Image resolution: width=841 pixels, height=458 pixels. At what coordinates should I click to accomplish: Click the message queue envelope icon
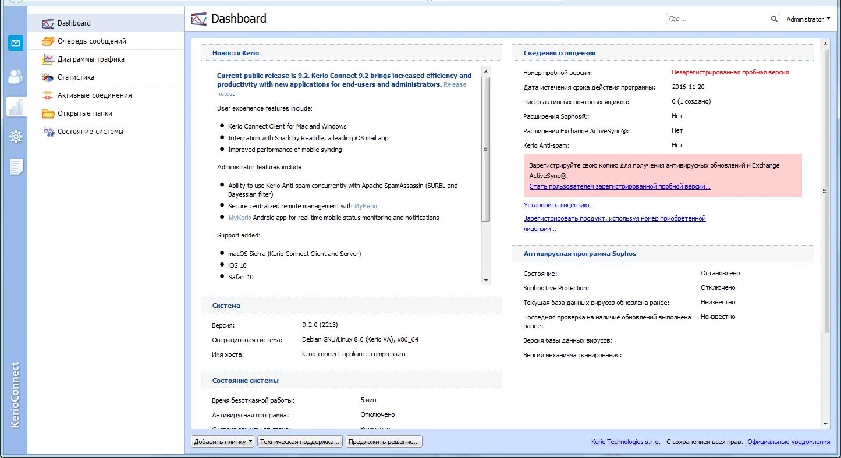click(48, 41)
